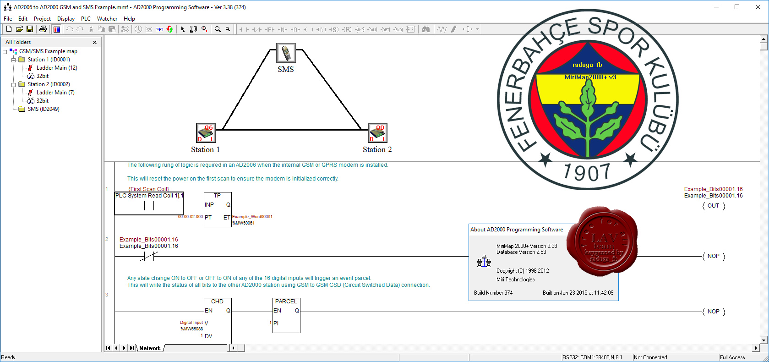The image size is (769, 362).
Task: Select the First Scan Coil contact
Action: click(x=149, y=203)
